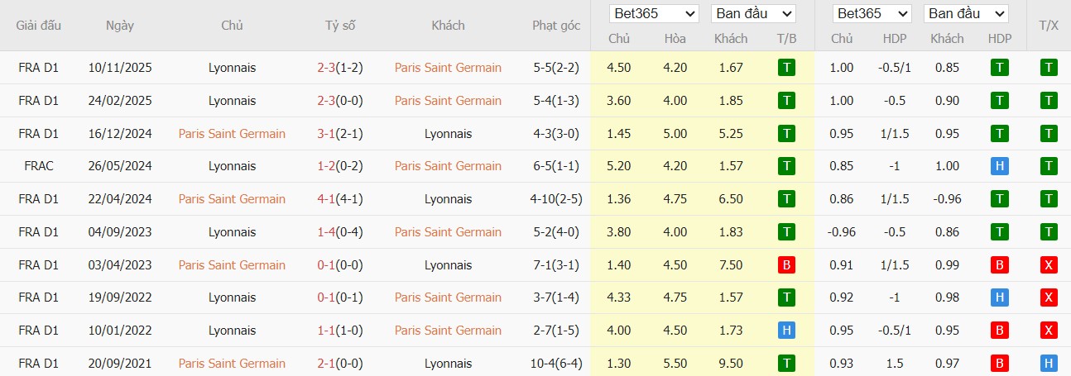Click Paris Saint Germain home team on 16/12/2024

[232, 134]
